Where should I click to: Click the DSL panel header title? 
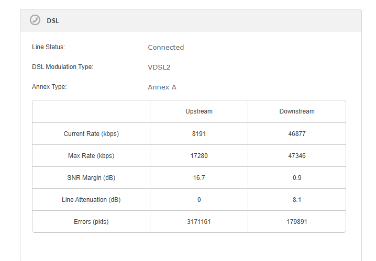click(x=53, y=21)
